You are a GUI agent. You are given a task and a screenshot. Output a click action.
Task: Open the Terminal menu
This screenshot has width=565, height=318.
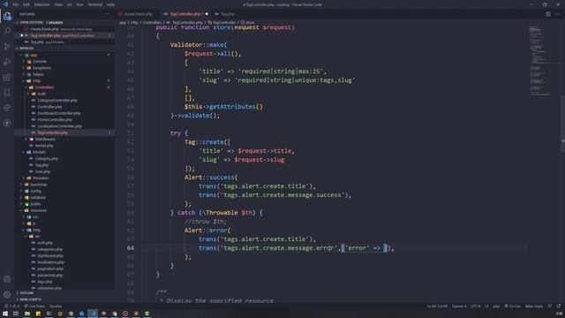tap(95, 4)
